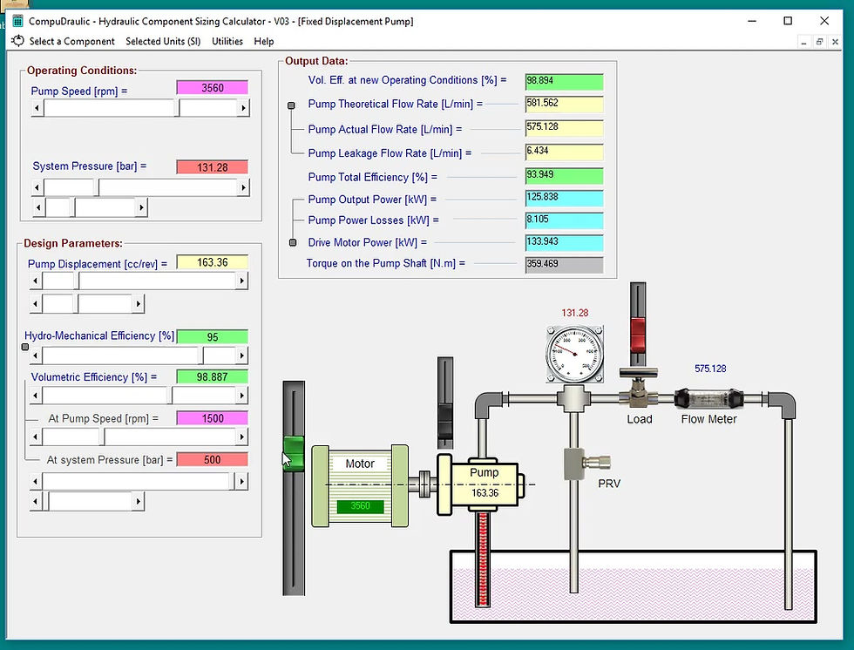Viewport: 854px width, 650px height.
Task: Click Hydro-Mechanical Efficiency scrollbar left arrow
Action: [36, 355]
